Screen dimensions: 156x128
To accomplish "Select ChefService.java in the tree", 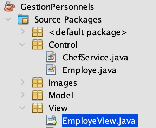I will (x=95, y=58).
